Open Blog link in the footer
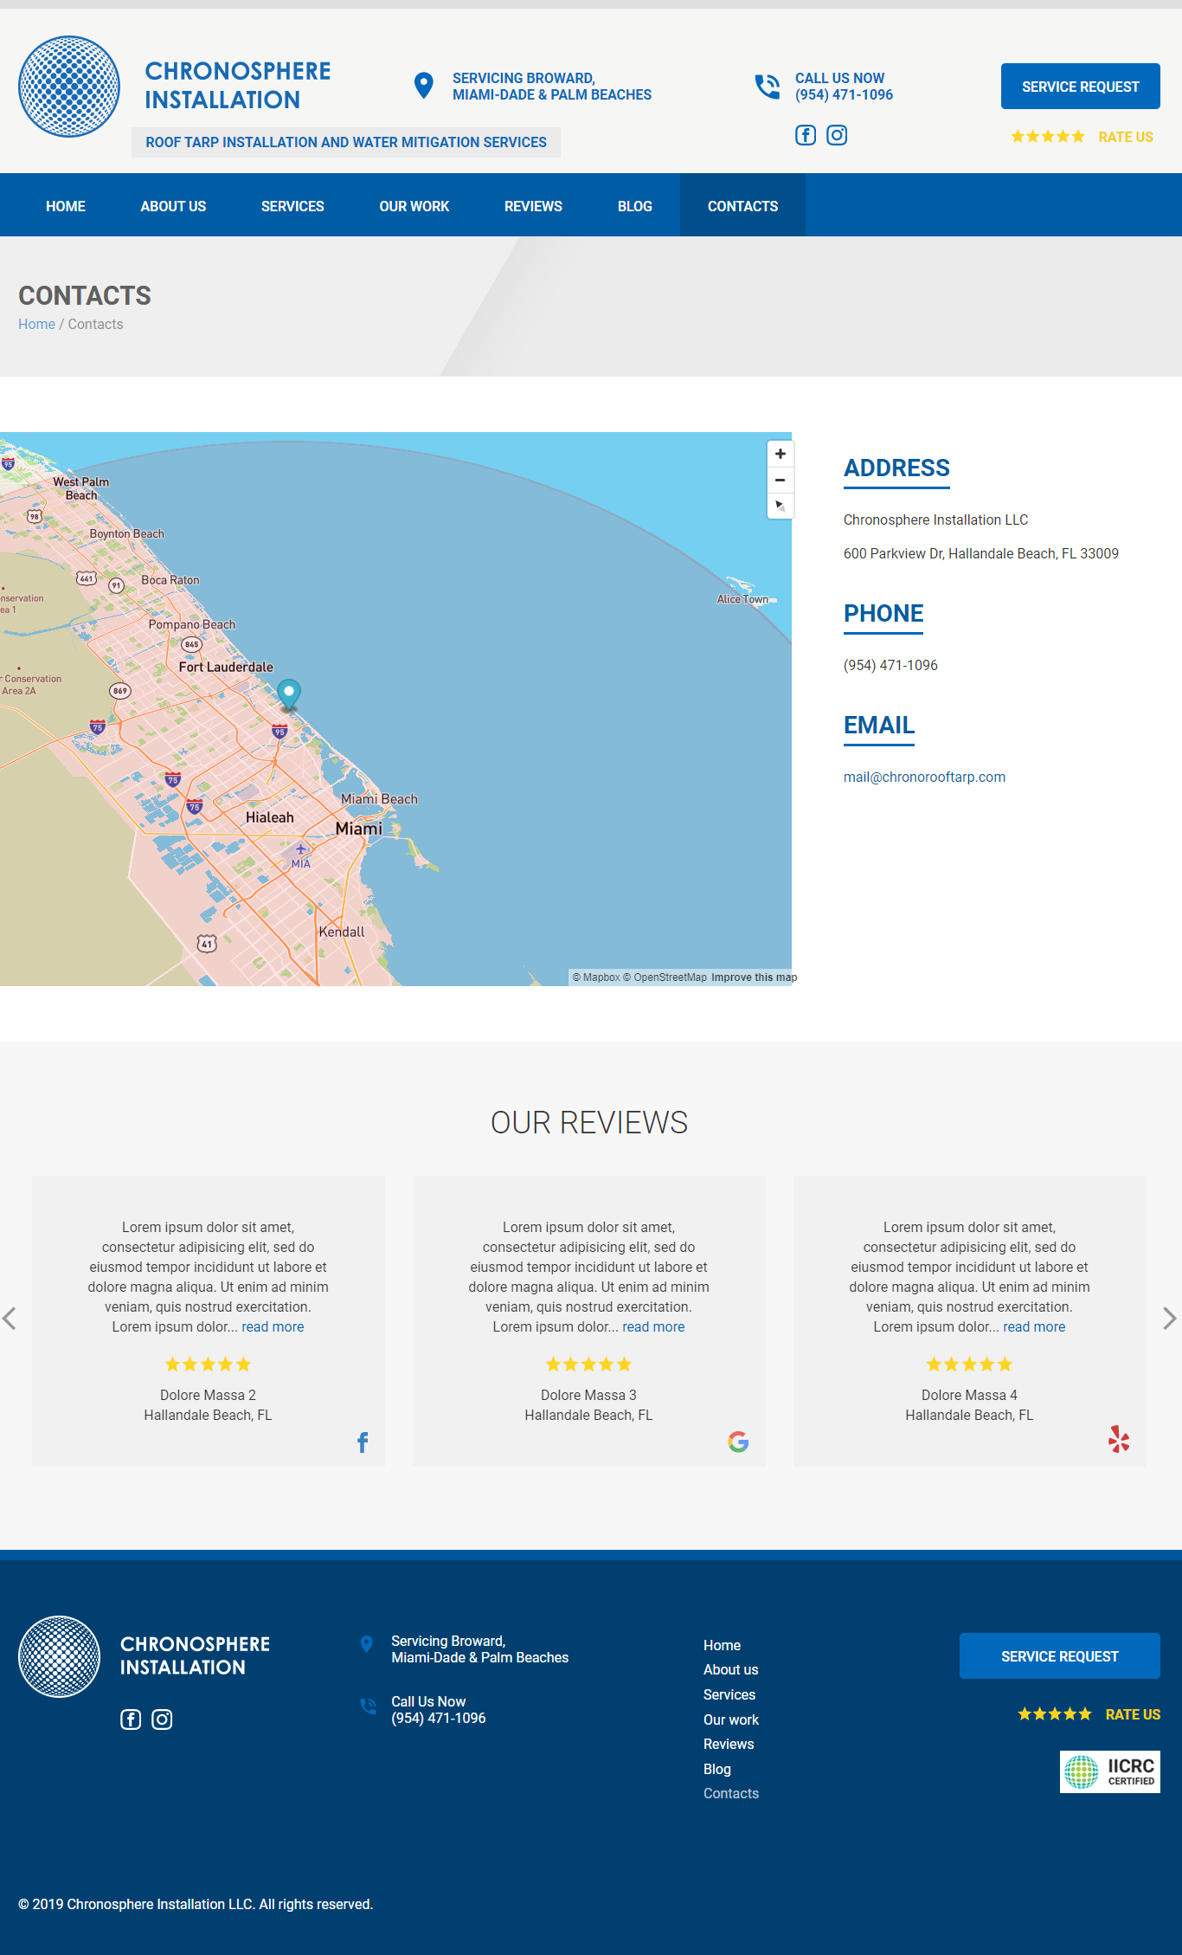This screenshot has height=1955, width=1182. click(716, 1769)
